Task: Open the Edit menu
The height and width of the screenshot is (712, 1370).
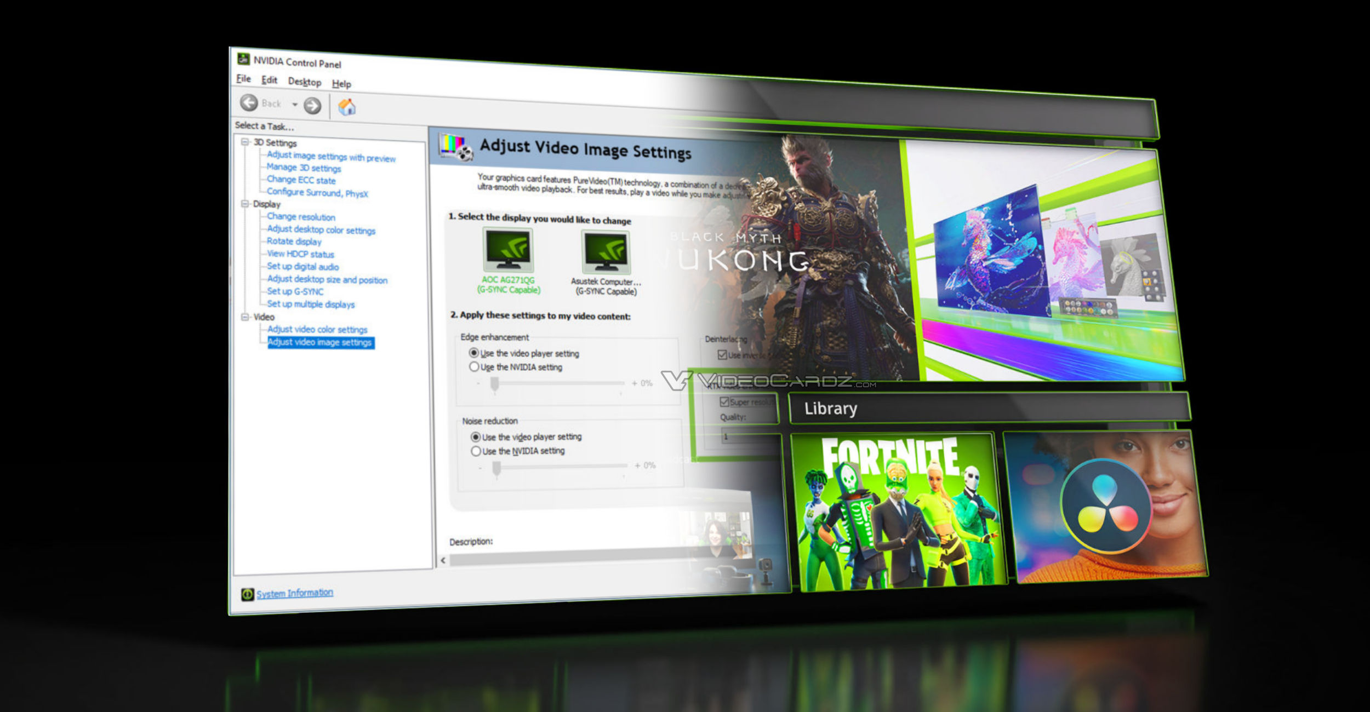Action: [x=269, y=80]
